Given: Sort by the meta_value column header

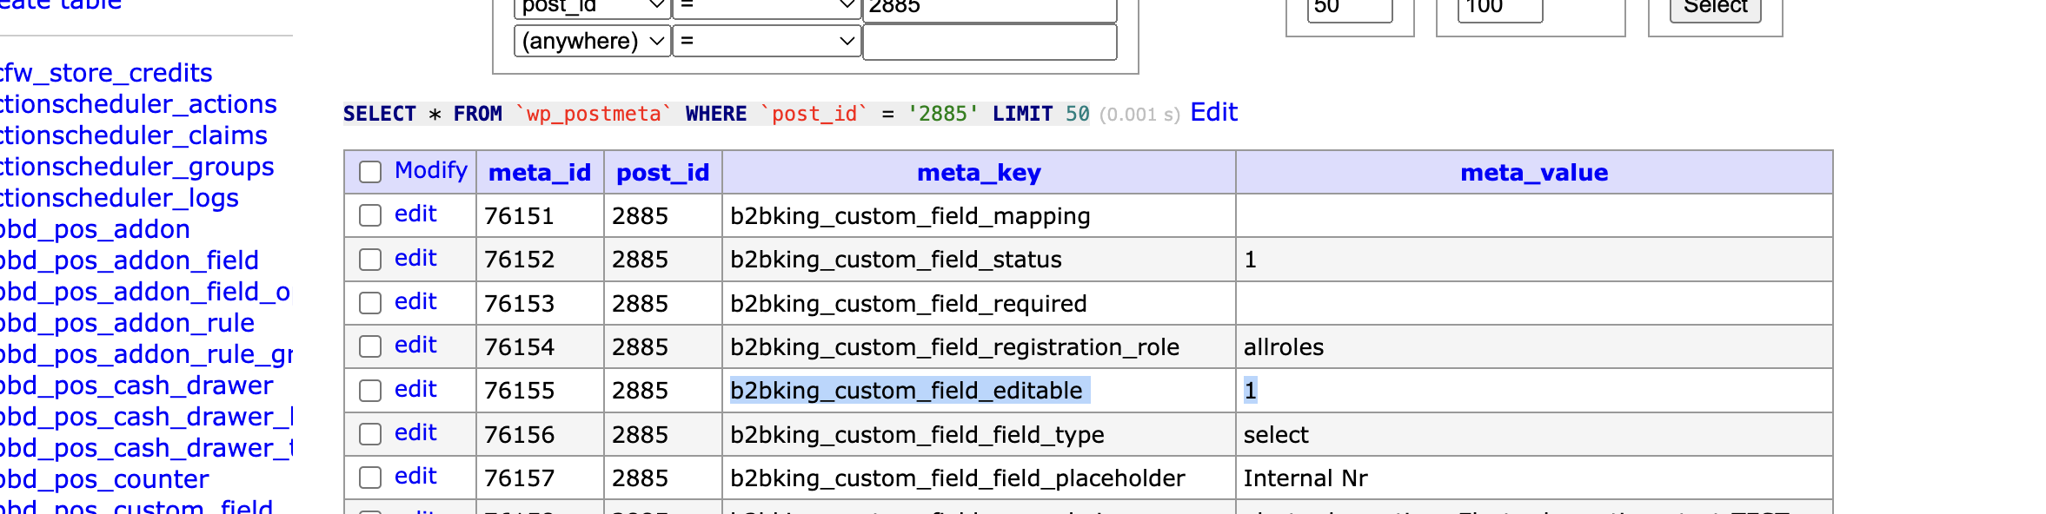Looking at the screenshot, I should point(1534,173).
